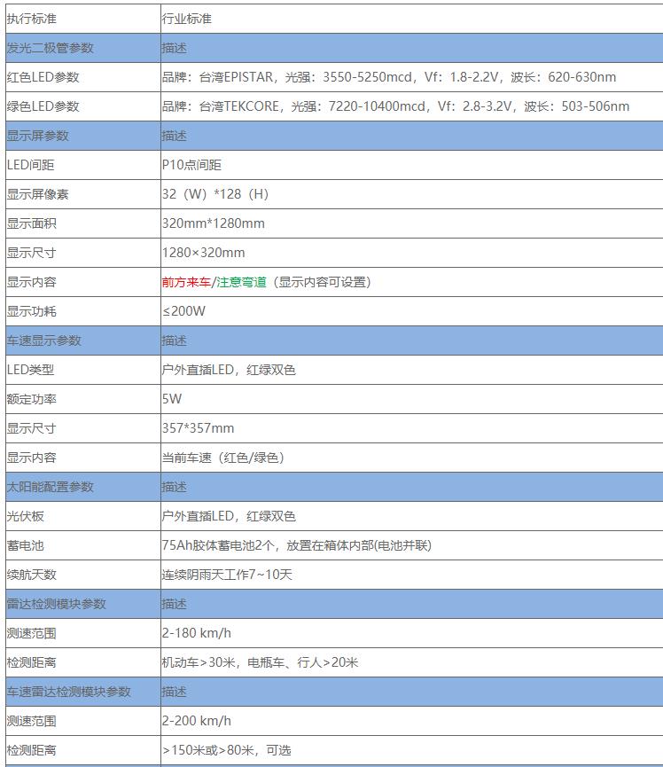Image resolution: width=663 pixels, height=767 pixels.
Task: Click the P10点间距 value
Action: click(191, 165)
